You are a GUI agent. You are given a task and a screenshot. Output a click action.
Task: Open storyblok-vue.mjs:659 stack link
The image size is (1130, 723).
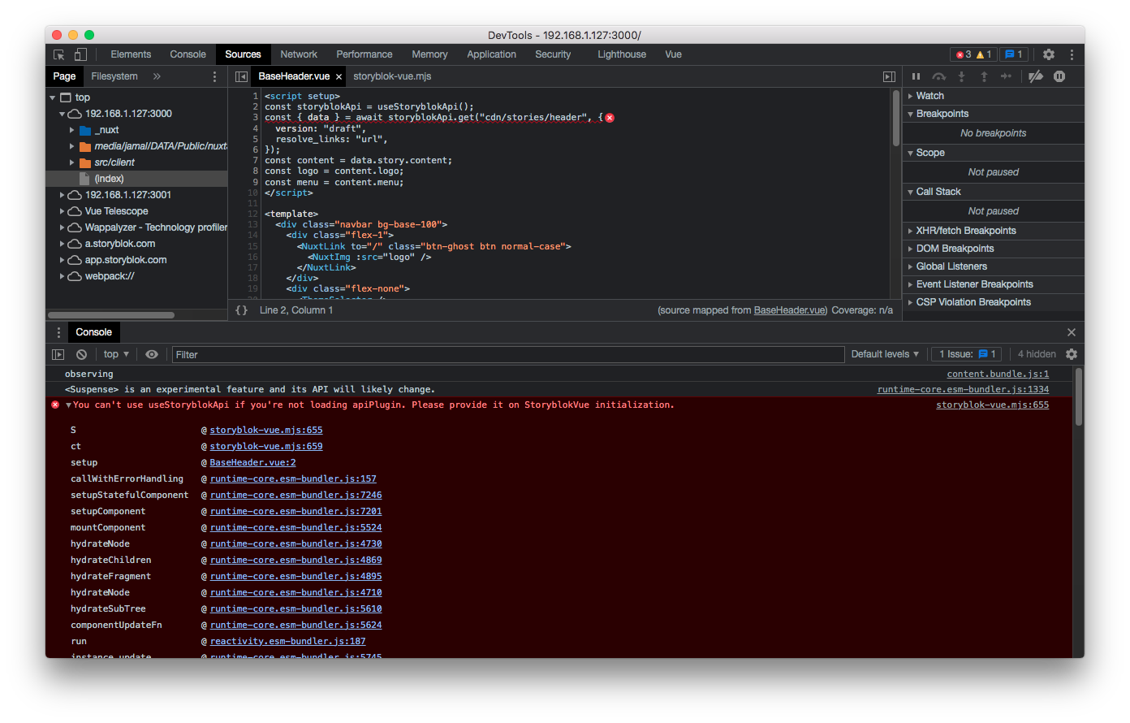coord(266,447)
